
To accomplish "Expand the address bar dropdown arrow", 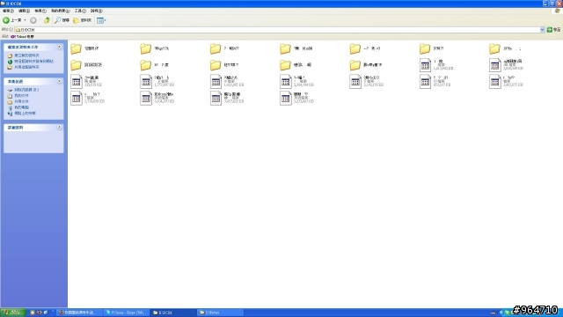I will click(x=542, y=30).
